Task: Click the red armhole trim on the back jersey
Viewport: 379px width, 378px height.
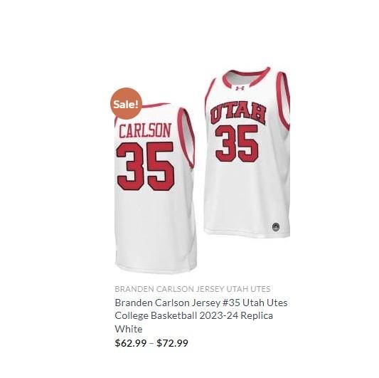Action: coord(186,138)
